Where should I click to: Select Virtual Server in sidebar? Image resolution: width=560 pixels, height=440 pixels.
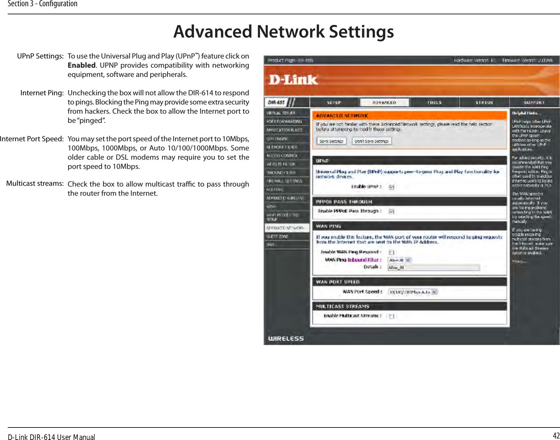pyautogui.click(x=287, y=113)
